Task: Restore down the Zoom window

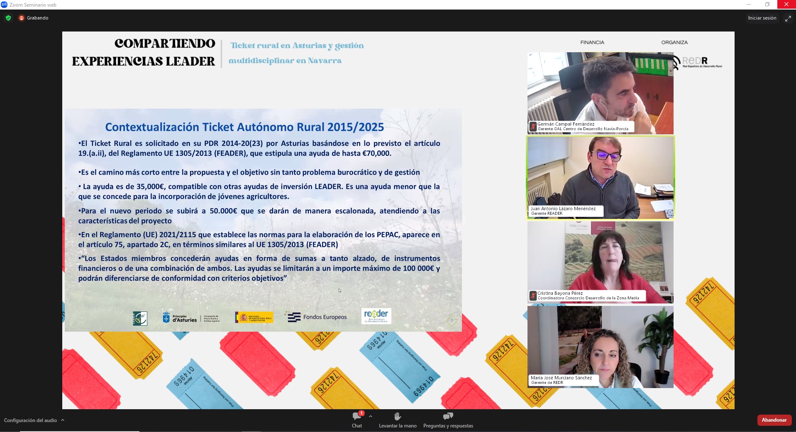Action: tap(767, 5)
